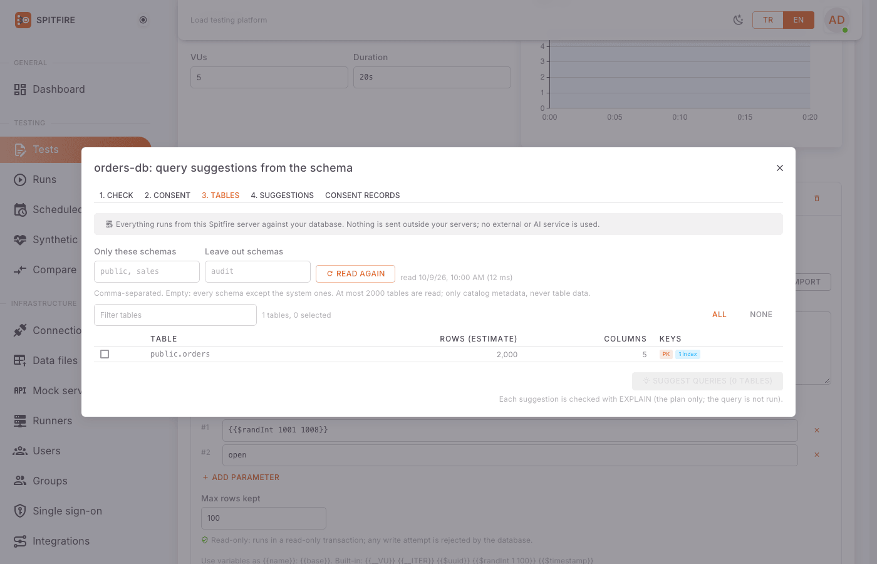The image size is (877, 564).
Task: Select the public.orders table checkbox
Action: point(105,354)
